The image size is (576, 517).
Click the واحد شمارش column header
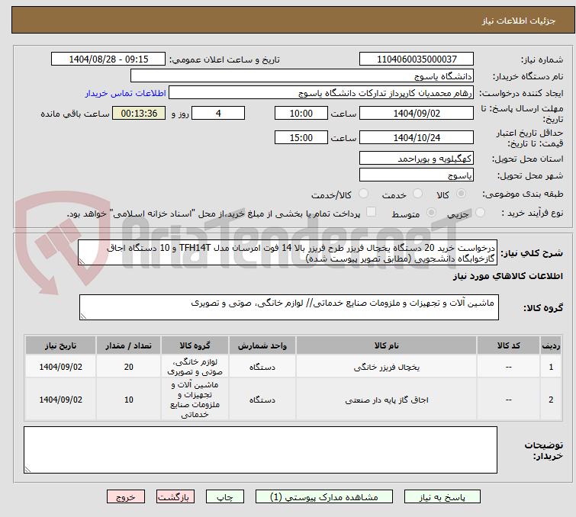click(262, 345)
